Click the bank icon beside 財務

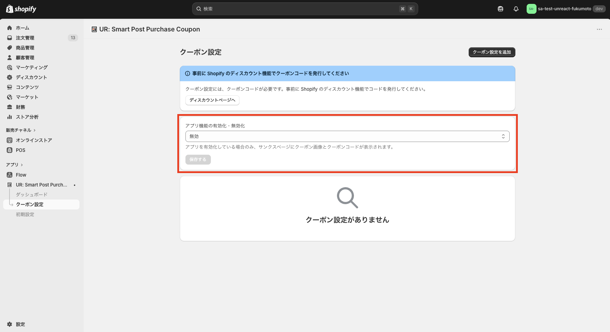coord(10,107)
